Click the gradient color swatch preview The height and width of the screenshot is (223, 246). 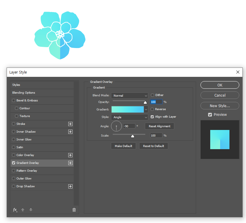tap(128, 110)
